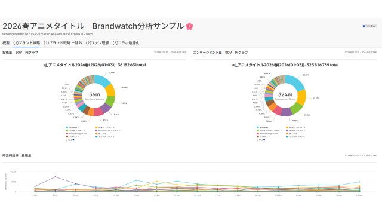Toggle 推しの子 in 投稿量 legend

[101, 134]
